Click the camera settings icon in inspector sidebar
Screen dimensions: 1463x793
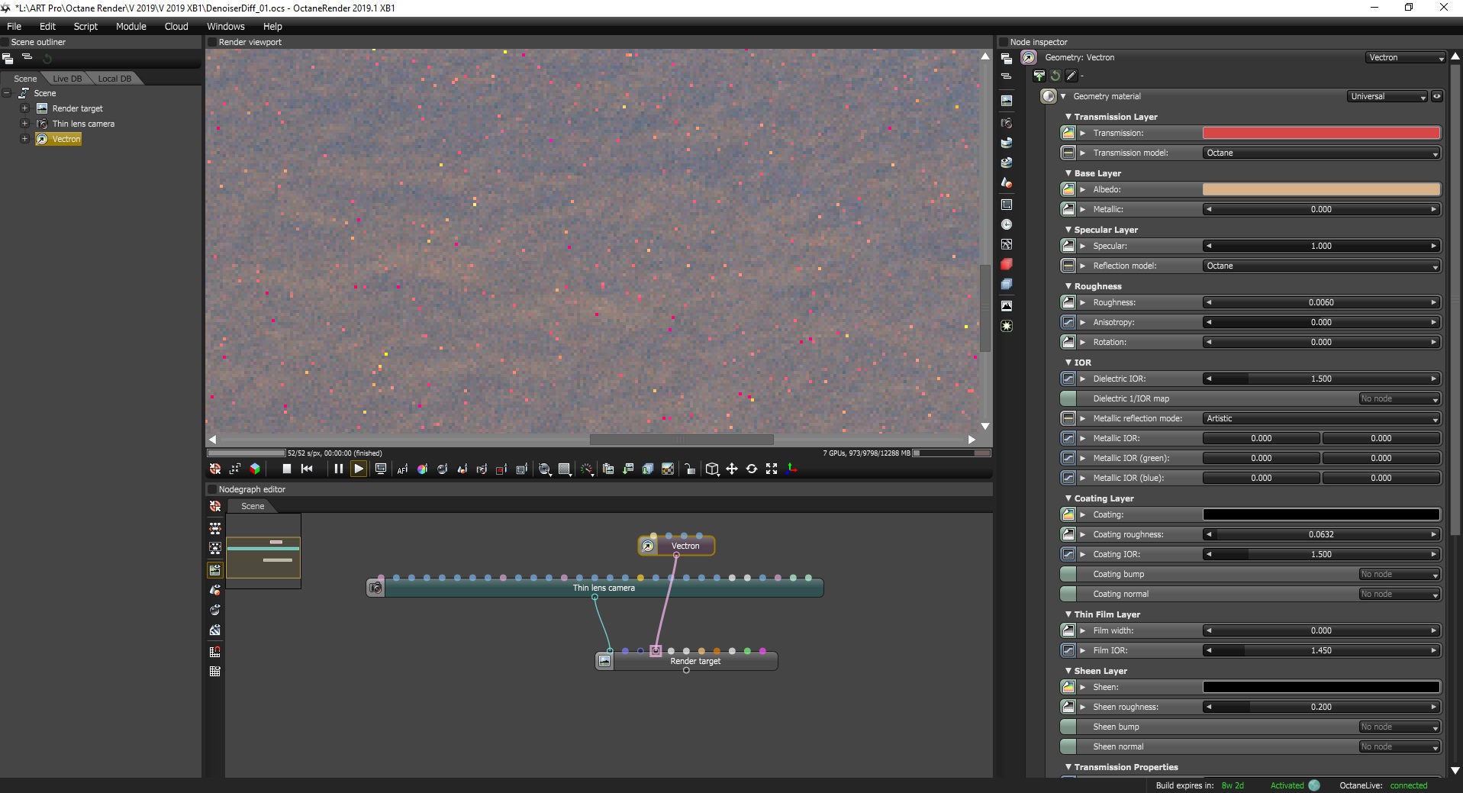tap(1007, 123)
